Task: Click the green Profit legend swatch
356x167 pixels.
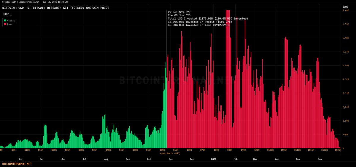Action: (x=5, y=21)
